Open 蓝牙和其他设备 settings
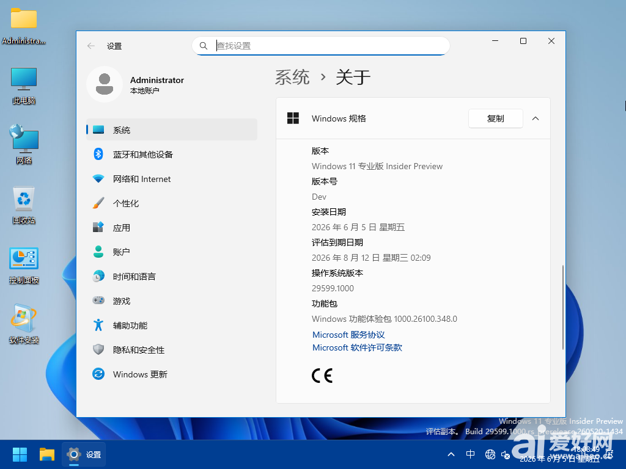 tap(172, 155)
